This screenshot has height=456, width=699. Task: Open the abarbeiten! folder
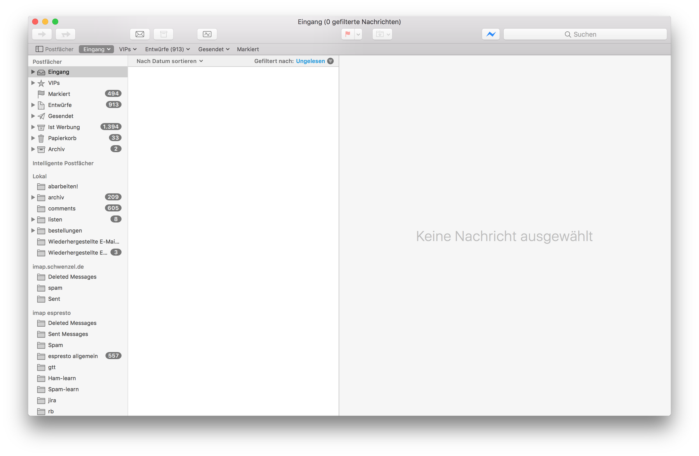[78, 186]
